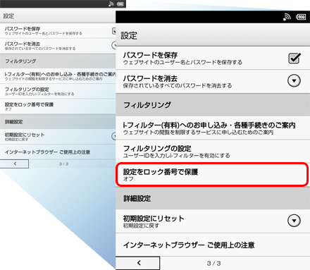Click the 3 / 3 page indicator in large panel

[213, 264]
